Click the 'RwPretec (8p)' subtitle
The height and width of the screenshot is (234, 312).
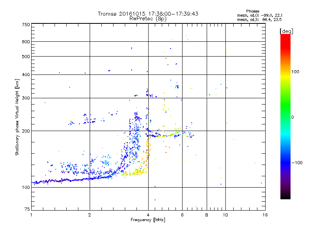pos(148,19)
